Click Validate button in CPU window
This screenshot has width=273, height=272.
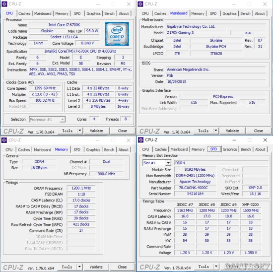[96, 131]
